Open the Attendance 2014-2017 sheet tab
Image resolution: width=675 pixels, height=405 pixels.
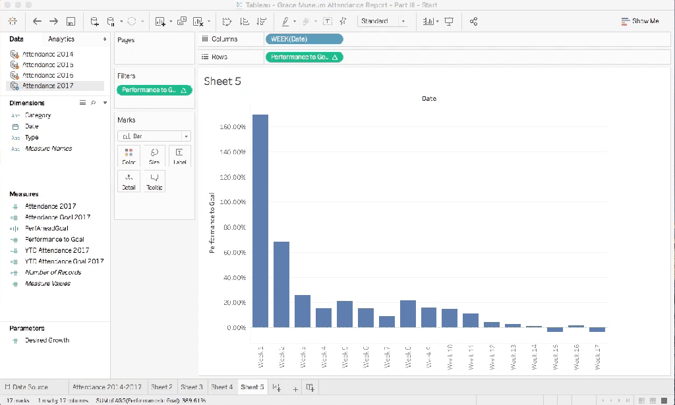[107, 387]
